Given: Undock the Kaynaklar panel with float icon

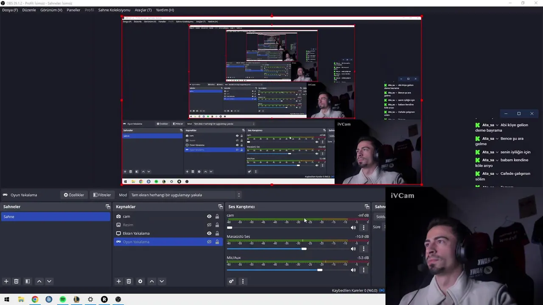Looking at the screenshot, I should tap(220, 207).
